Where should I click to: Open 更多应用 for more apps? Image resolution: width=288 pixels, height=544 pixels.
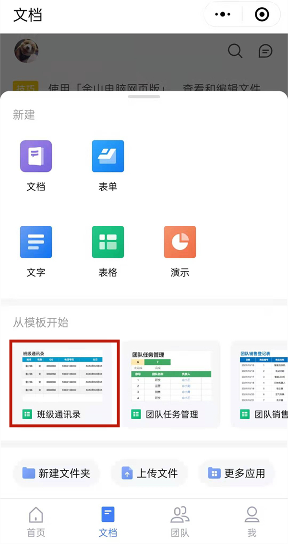(x=237, y=473)
